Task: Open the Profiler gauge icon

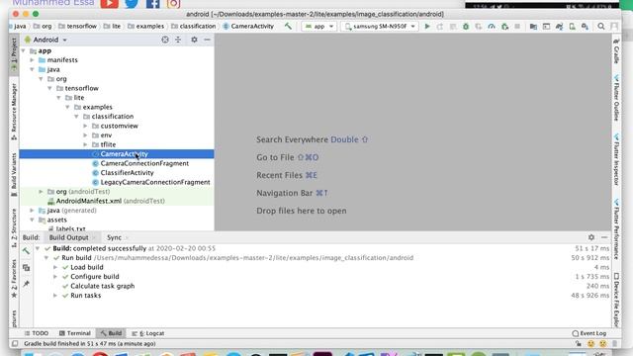Action: tap(492, 27)
